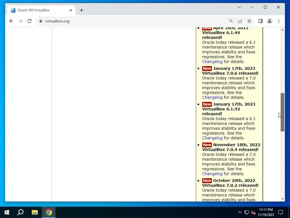
Task: Open the notifications action center
Action: click(281, 212)
